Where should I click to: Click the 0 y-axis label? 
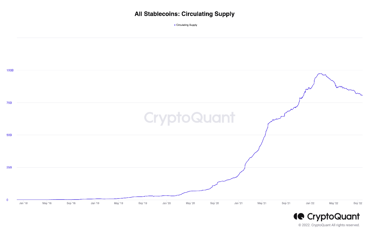[x=7, y=200]
